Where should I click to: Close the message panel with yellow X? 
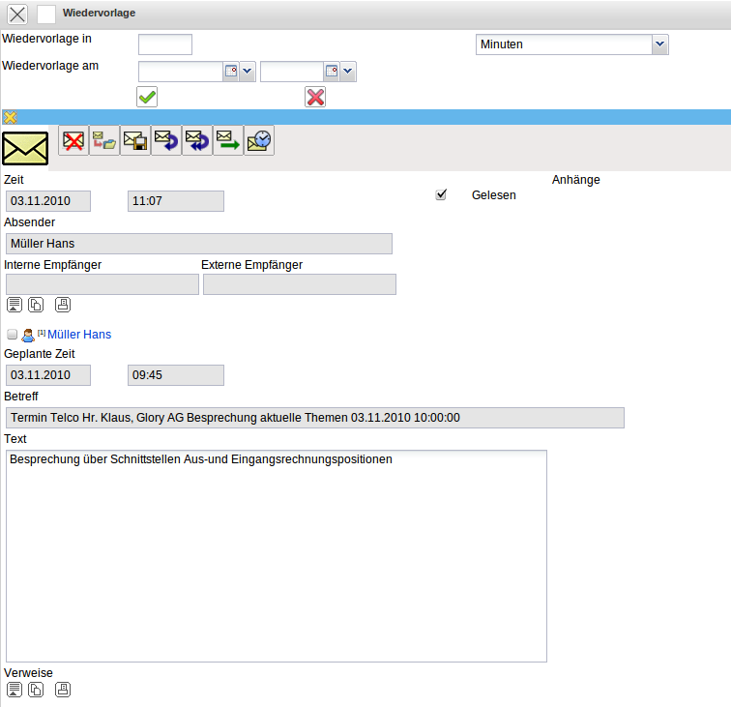11,117
